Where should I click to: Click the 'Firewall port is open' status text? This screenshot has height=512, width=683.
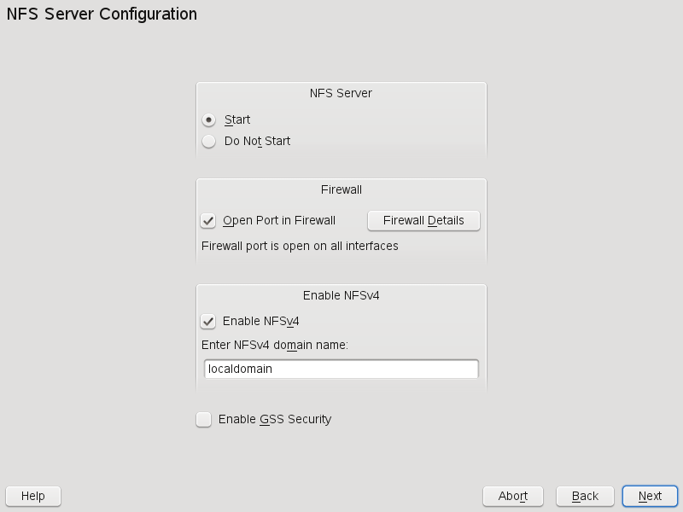pos(300,247)
